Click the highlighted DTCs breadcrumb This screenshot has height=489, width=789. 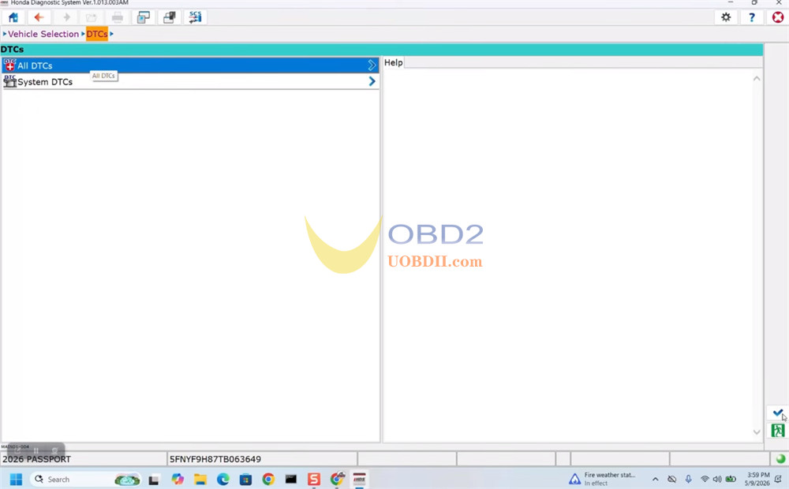tap(97, 34)
